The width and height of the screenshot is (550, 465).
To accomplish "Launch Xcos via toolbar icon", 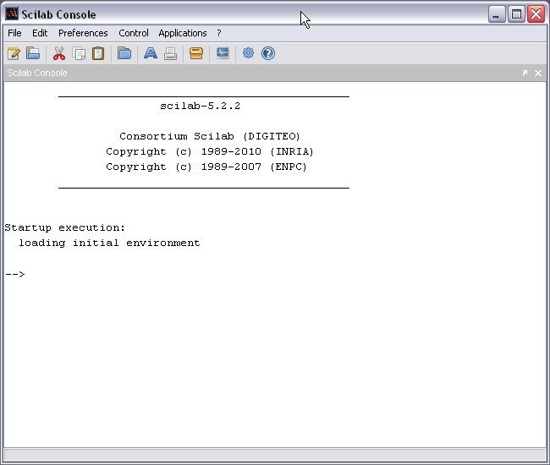I will click(223, 53).
